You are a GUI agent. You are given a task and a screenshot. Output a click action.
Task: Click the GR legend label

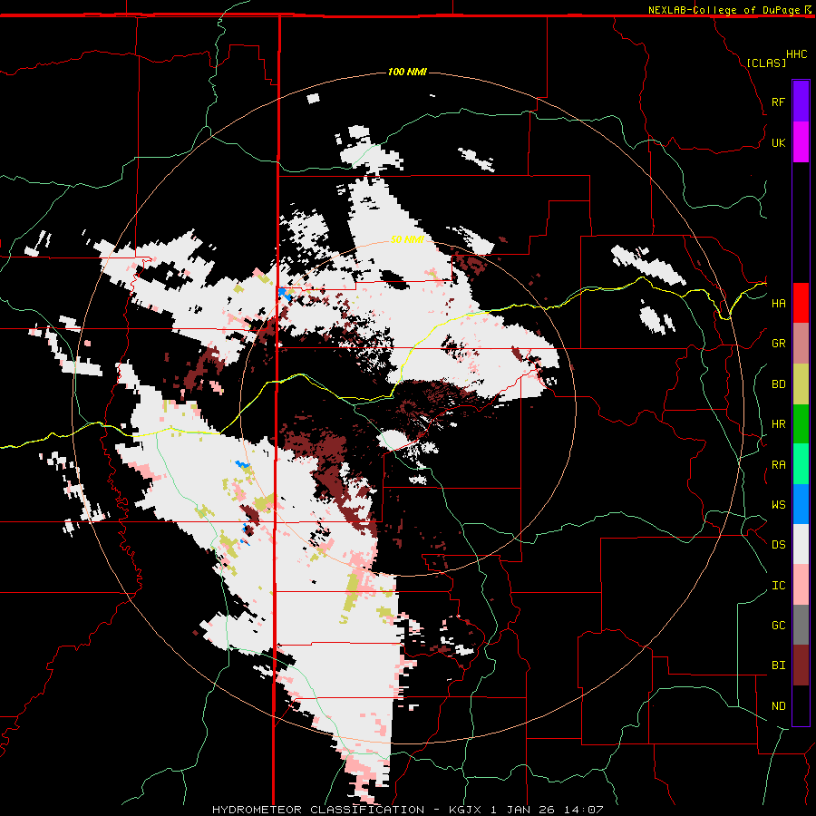tap(778, 344)
